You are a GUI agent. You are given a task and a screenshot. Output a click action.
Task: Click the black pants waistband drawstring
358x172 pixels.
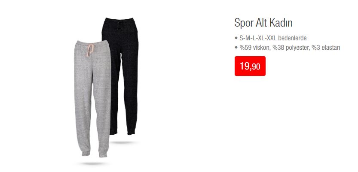tap(119, 25)
